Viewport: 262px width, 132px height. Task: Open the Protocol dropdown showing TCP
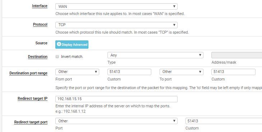tap(116, 25)
